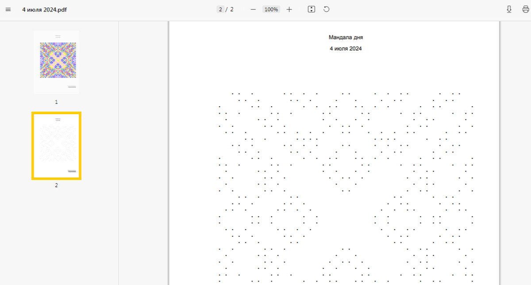Viewport: 531px width, 285px height.
Task: Click the label "1" under the first thumbnail
Action: [x=56, y=102]
